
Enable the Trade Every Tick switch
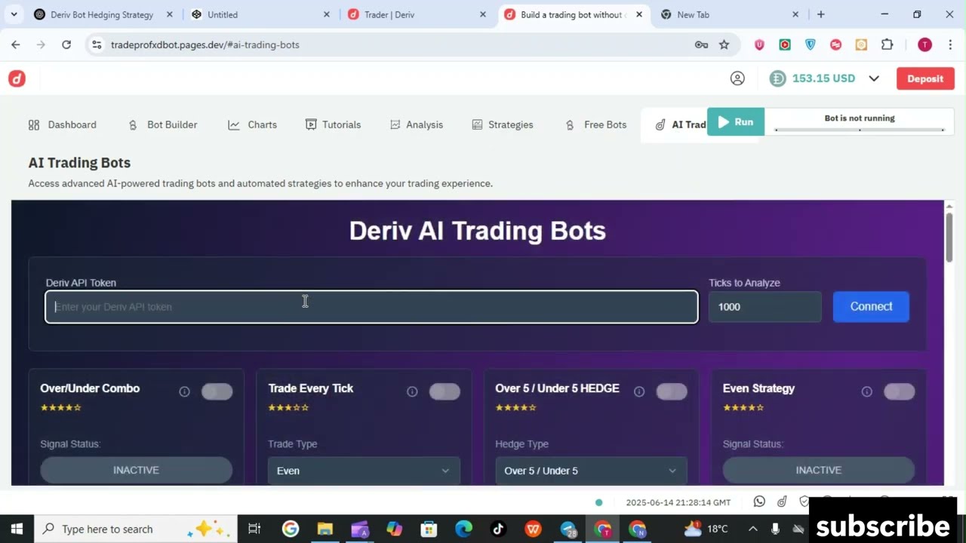pyautogui.click(x=445, y=391)
